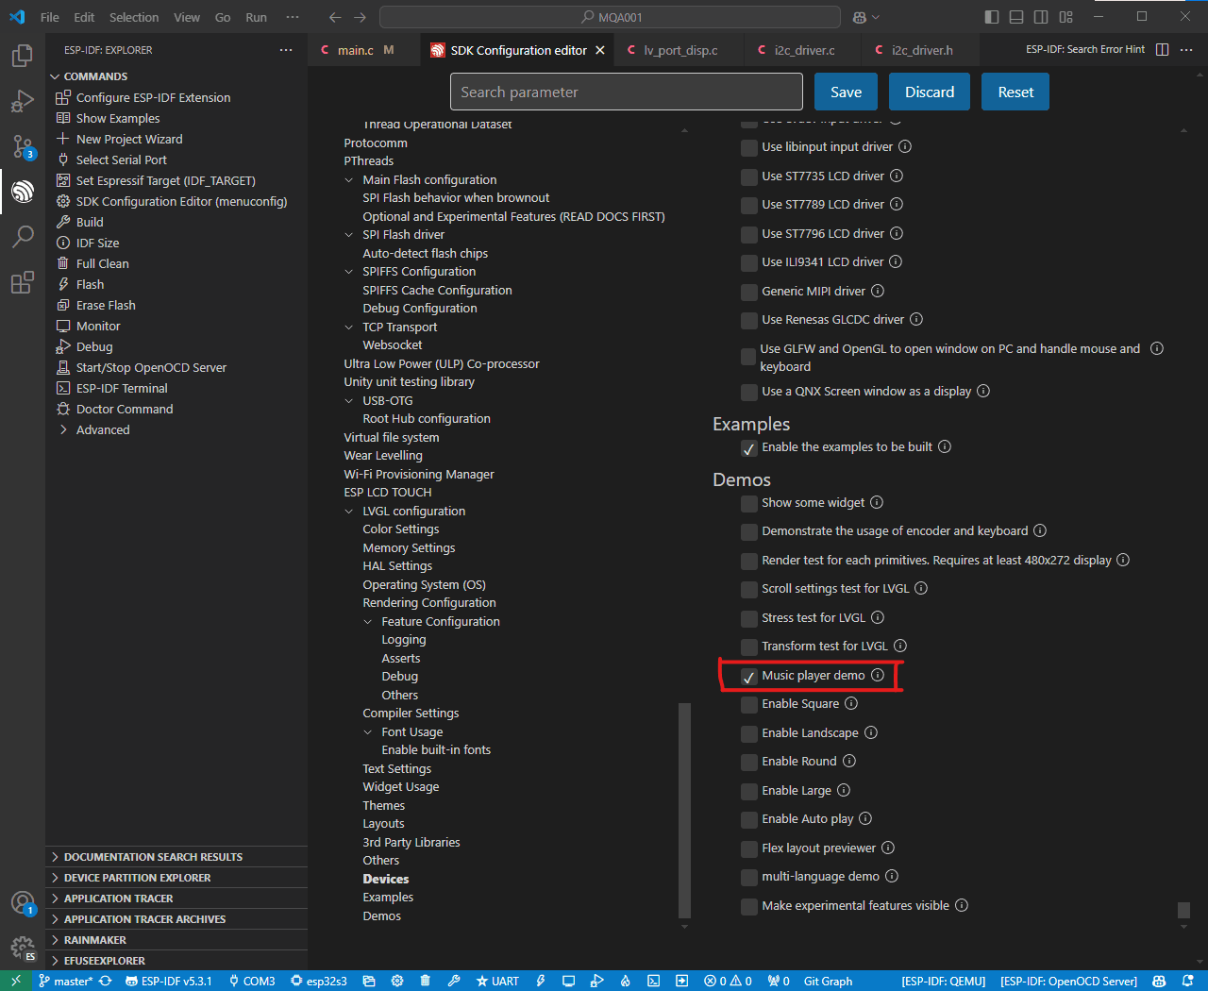This screenshot has width=1208, height=991.
Task: Click the Search parameter input field
Action: point(627,92)
